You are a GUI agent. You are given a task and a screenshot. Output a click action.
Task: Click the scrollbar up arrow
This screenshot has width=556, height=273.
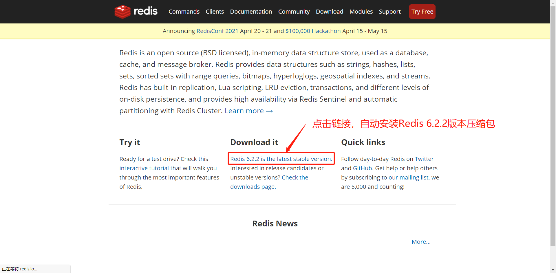(x=553, y=3)
